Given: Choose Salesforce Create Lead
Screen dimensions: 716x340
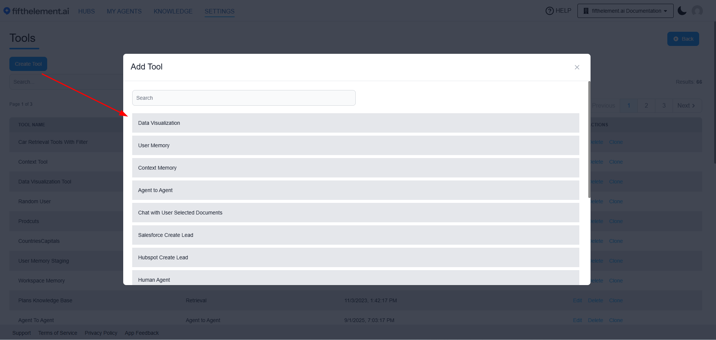Looking at the screenshot, I should (x=356, y=235).
